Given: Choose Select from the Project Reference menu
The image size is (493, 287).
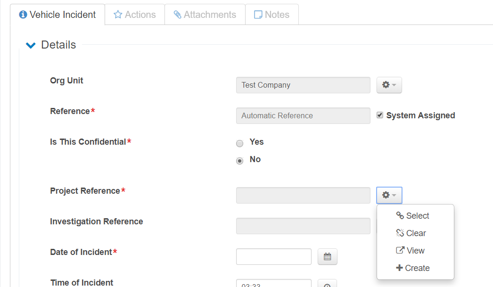Looking at the screenshot, I should pyautogui.click(x=413, y=216).
